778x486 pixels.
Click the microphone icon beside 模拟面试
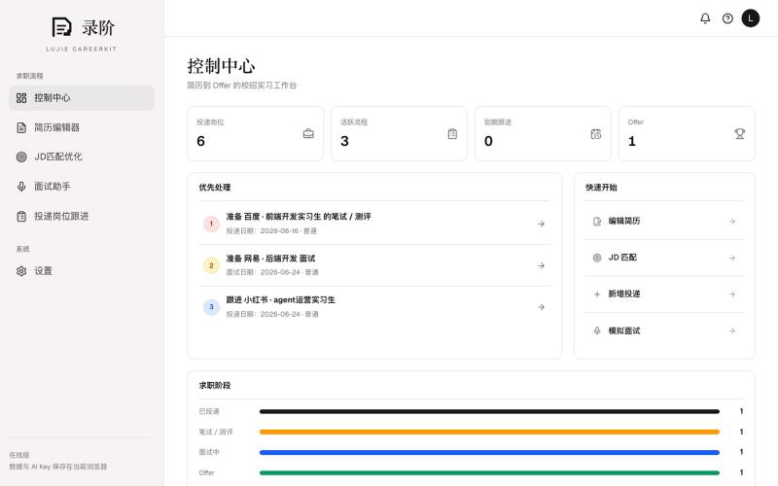[597, 330]
